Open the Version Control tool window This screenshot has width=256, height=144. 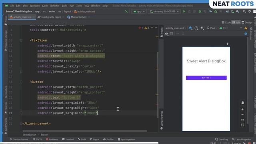coord(19,139)
